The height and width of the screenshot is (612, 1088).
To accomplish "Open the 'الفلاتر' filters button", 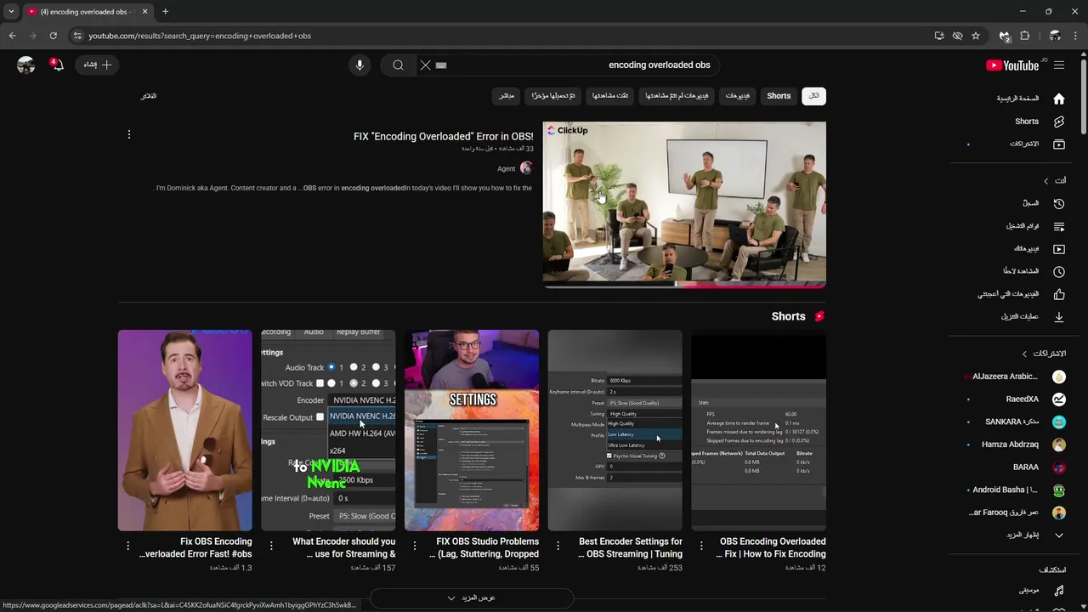I will pos(149,96).
